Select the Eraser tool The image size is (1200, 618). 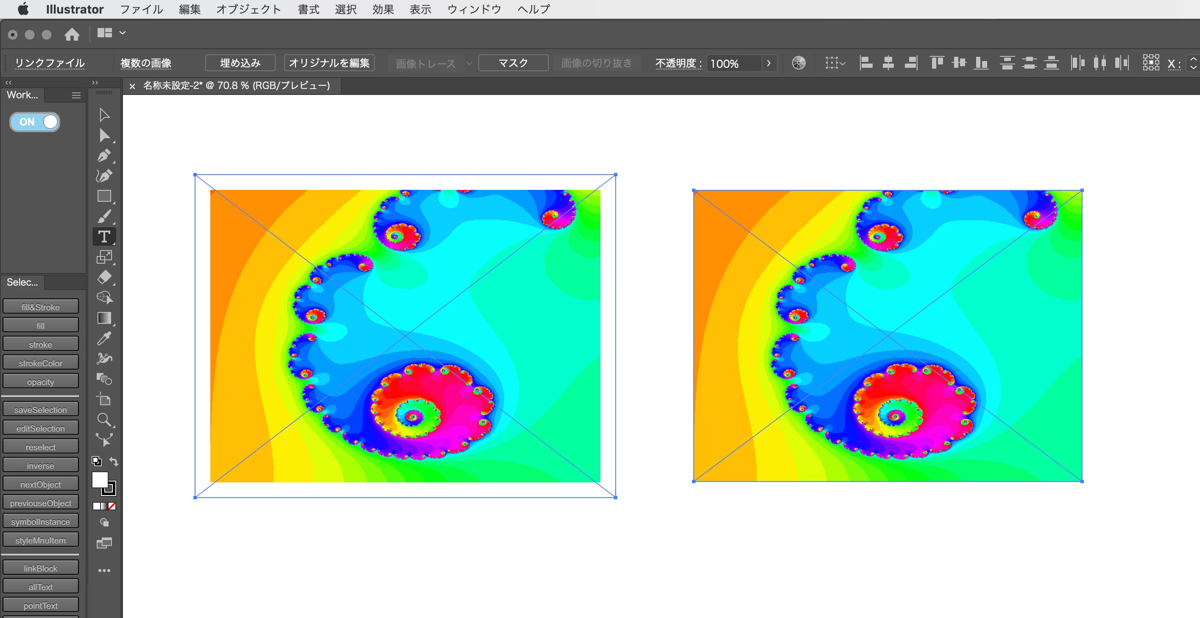[x=104, y=277]
